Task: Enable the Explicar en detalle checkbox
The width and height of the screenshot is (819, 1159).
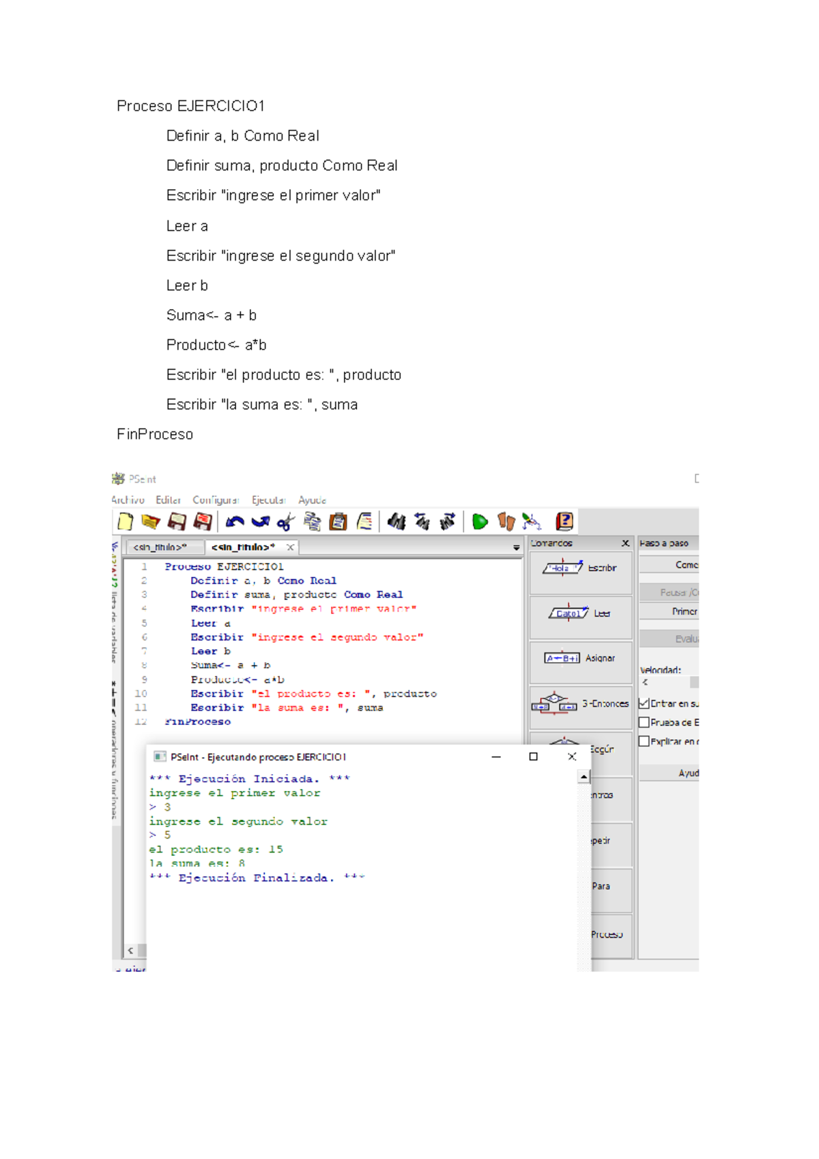Action: pos(644,741)
